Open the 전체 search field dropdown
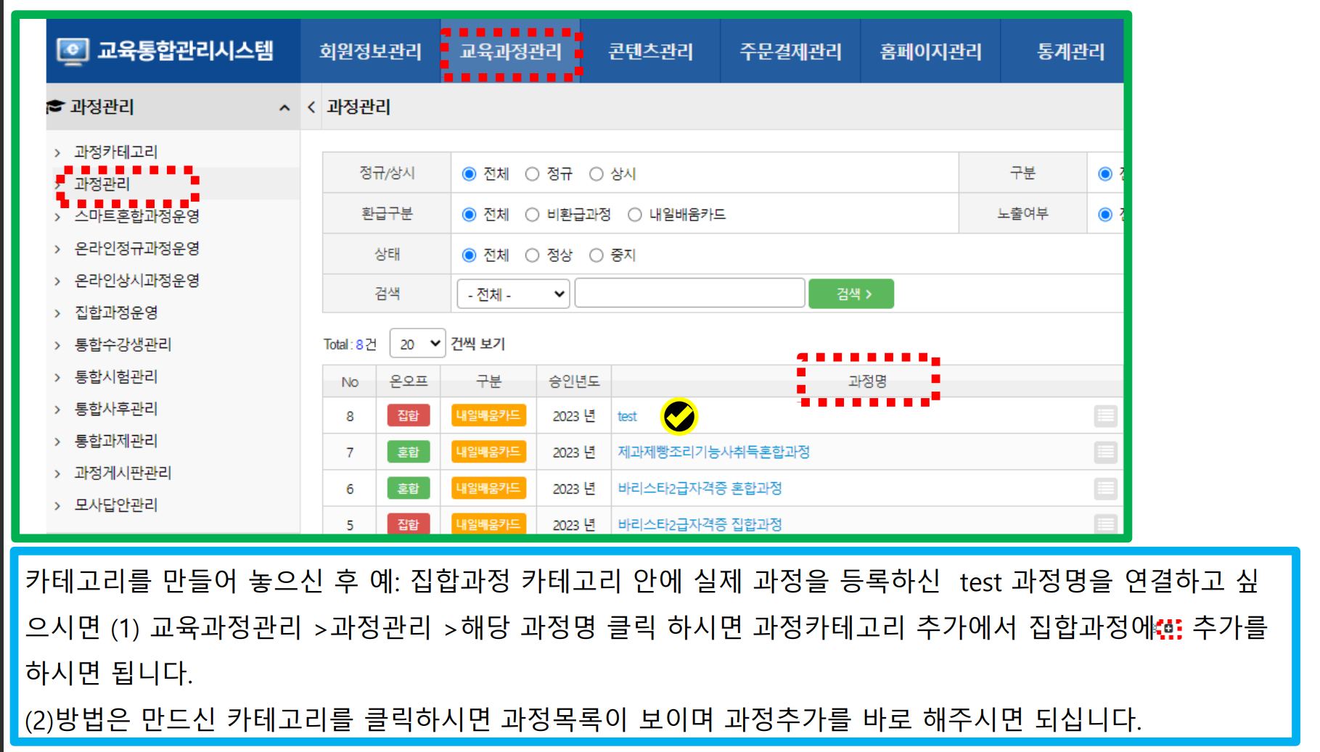This screenshot has width=1320, height=752. [x=514, y=294]
